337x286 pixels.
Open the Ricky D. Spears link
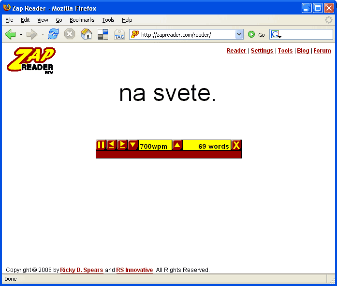click(x=82, y=270)
